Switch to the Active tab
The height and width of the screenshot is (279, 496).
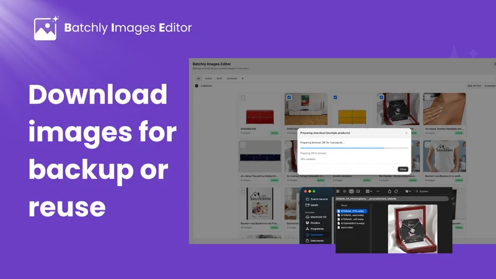tap(208, 79)
